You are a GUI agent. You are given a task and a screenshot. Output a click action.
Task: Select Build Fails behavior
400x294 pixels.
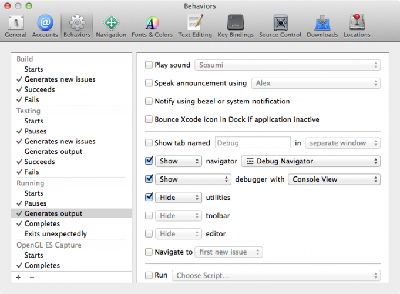72,99
